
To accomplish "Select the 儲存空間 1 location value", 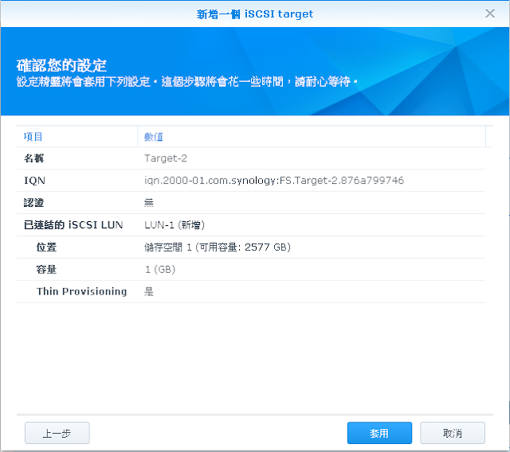I will point(218,247).
